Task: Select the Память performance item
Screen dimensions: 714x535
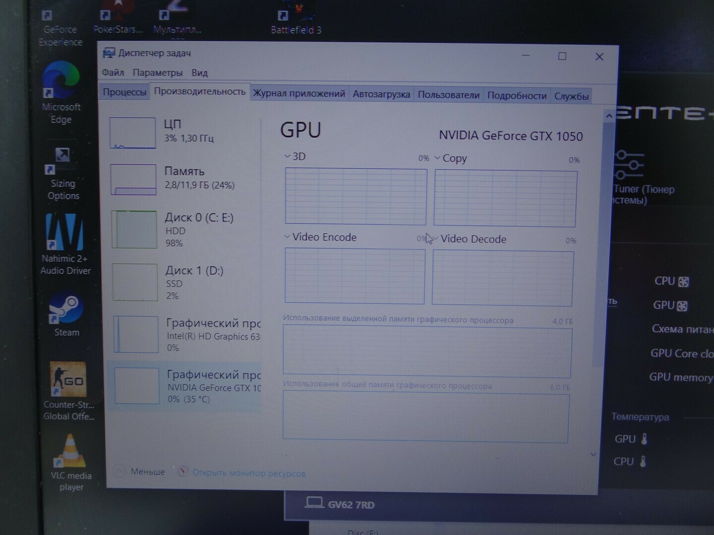Action: [183, 179]
